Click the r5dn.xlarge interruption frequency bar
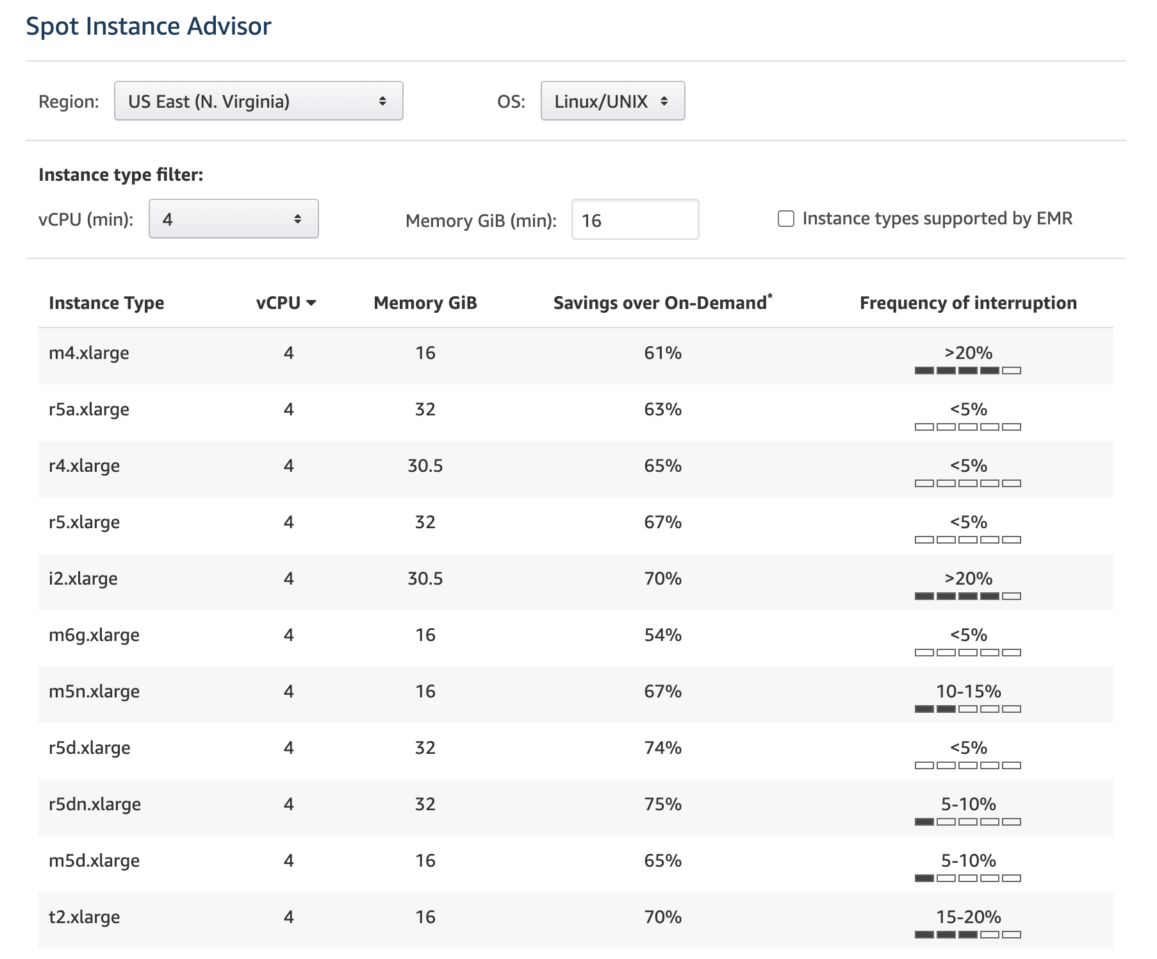This screenshot has width=1157, height=959. pyautogui.click(x=967, y=822)
